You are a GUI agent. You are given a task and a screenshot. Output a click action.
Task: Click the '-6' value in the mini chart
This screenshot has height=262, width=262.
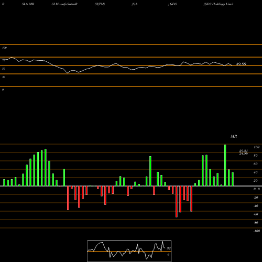pyautogui.click(x=168, y=255)
